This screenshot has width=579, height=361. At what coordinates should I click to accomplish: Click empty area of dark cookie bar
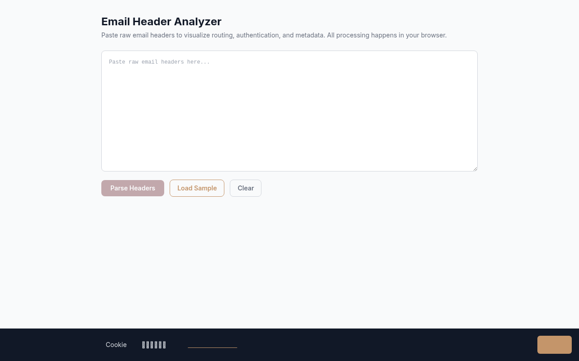coord(384,345)
